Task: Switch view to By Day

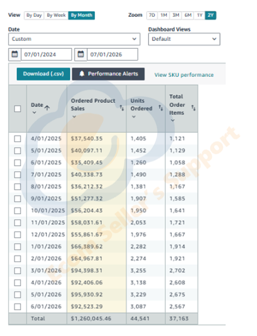Action: coord(34,15)
